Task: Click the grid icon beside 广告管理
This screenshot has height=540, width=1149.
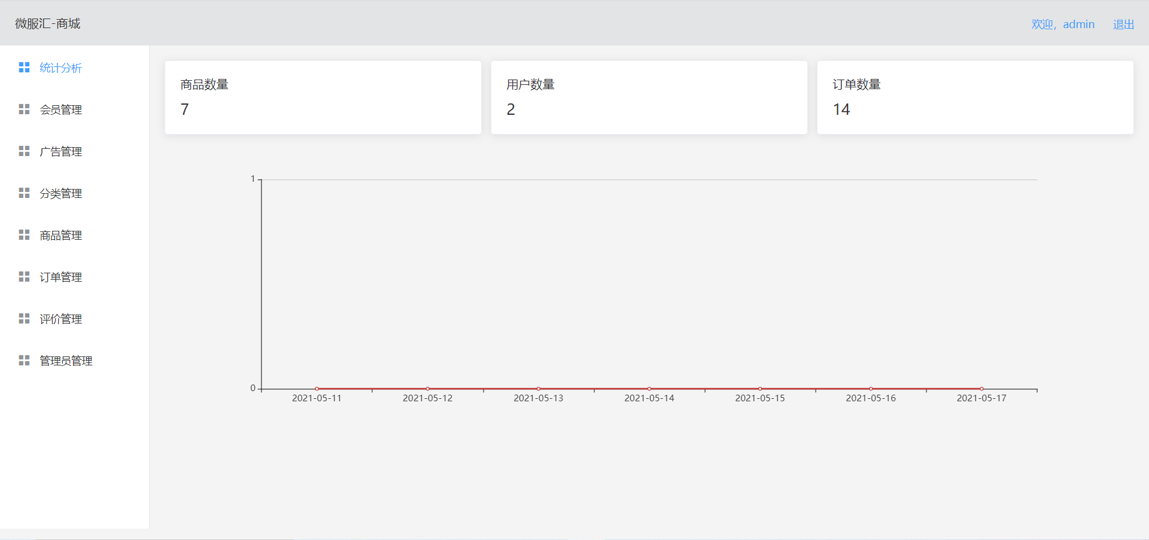Action: point(24,151)
